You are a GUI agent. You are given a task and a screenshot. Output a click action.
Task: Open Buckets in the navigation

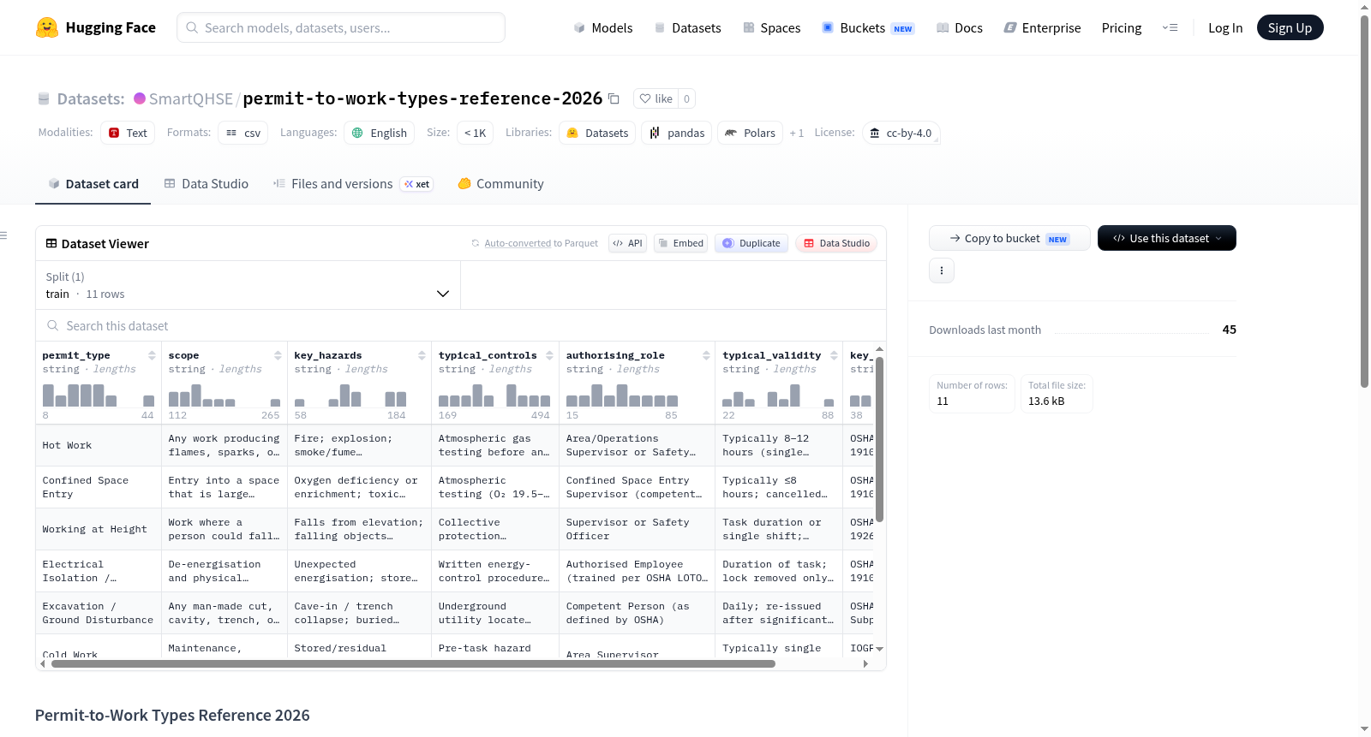(868, 27)
